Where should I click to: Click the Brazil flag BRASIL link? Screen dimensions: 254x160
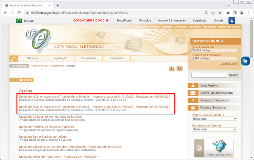click(25, 21)
